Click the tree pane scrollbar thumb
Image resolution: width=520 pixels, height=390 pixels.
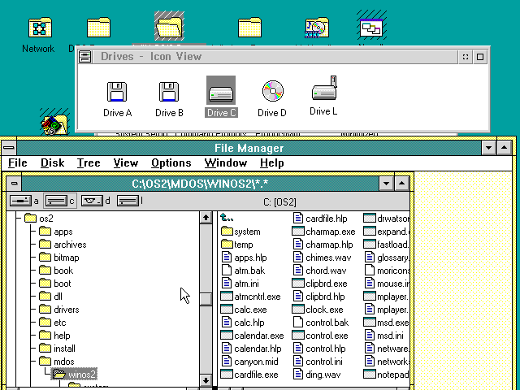206,299
